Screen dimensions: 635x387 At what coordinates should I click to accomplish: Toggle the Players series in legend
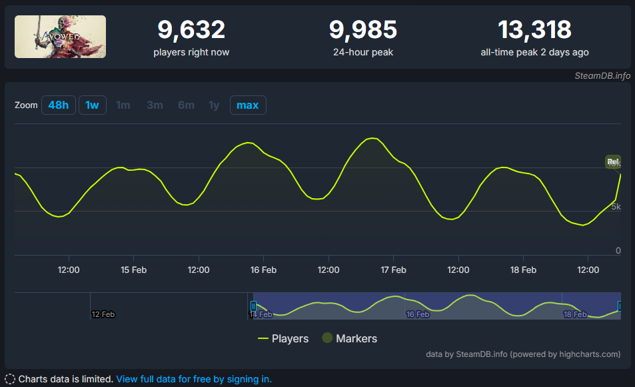283,338
